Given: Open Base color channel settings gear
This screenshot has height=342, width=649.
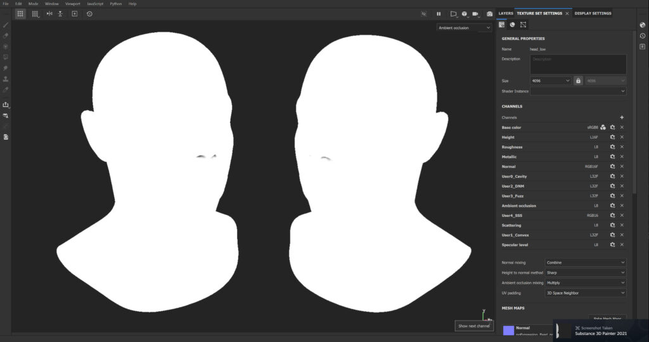Looking at the screenshot, I should [612, 127].
